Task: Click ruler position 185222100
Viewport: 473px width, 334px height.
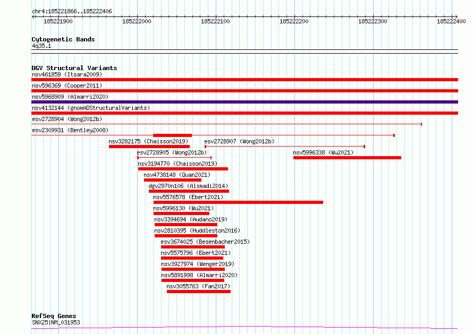Action: (x=215, y=21)
